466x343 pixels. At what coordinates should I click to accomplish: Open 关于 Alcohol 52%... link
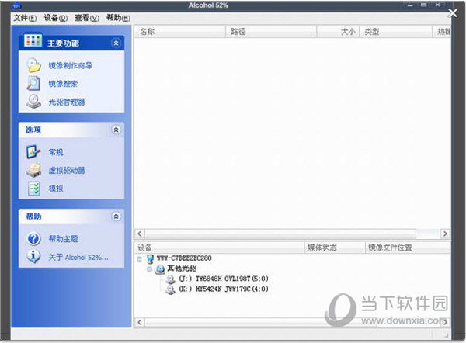click(x=78, y=257)
